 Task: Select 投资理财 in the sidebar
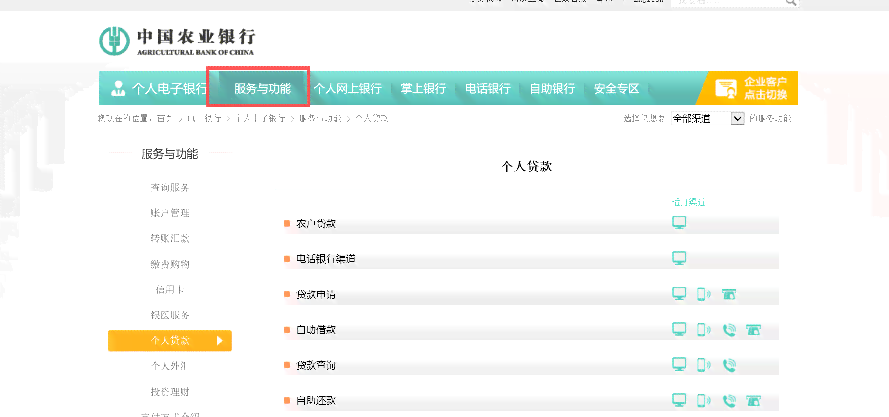tap(170, 392)
